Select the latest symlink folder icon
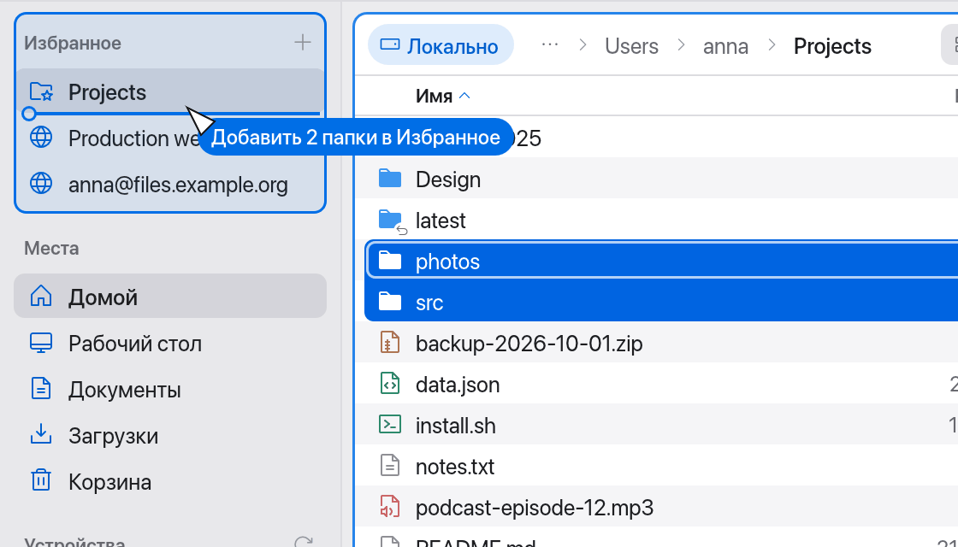Viewport: 958px width, 547px height. tap(392, 221)
